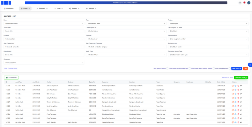Edit audit 34322 via its orange edit icon
The width and height of the screenshot is (252, 127).
[233, 122]
